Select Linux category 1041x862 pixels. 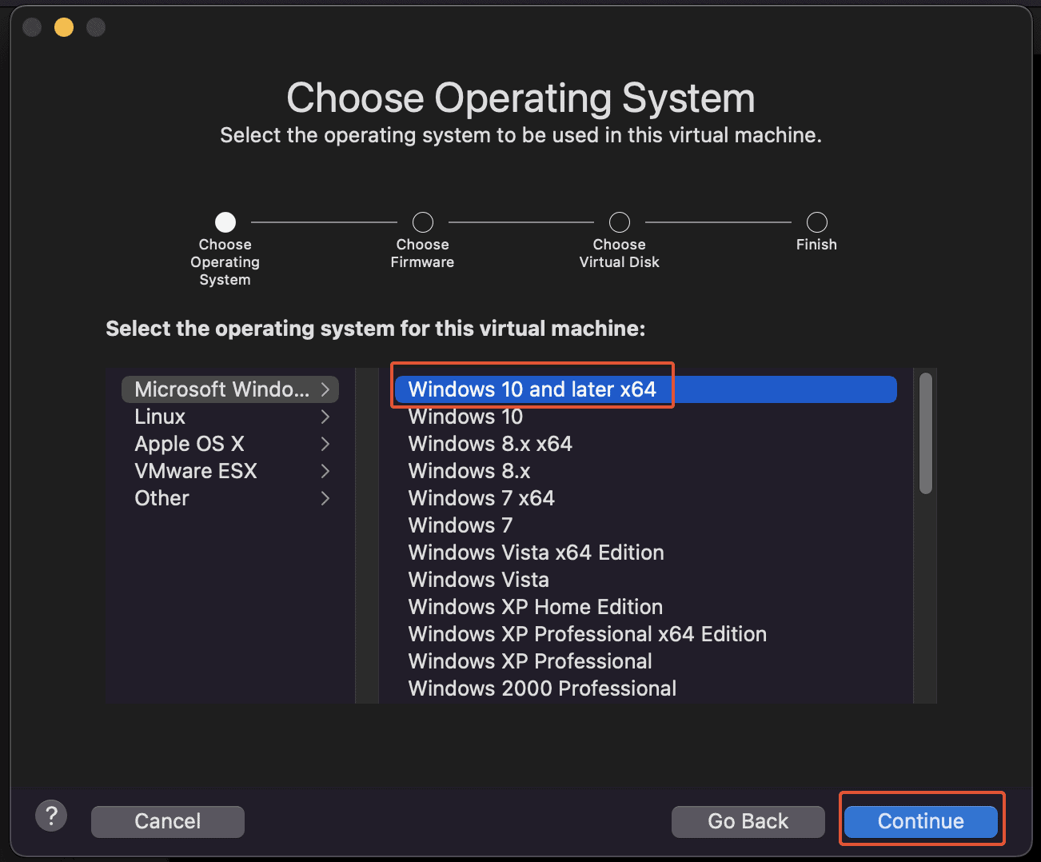230,417
